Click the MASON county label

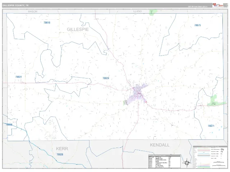pos(33,11)
